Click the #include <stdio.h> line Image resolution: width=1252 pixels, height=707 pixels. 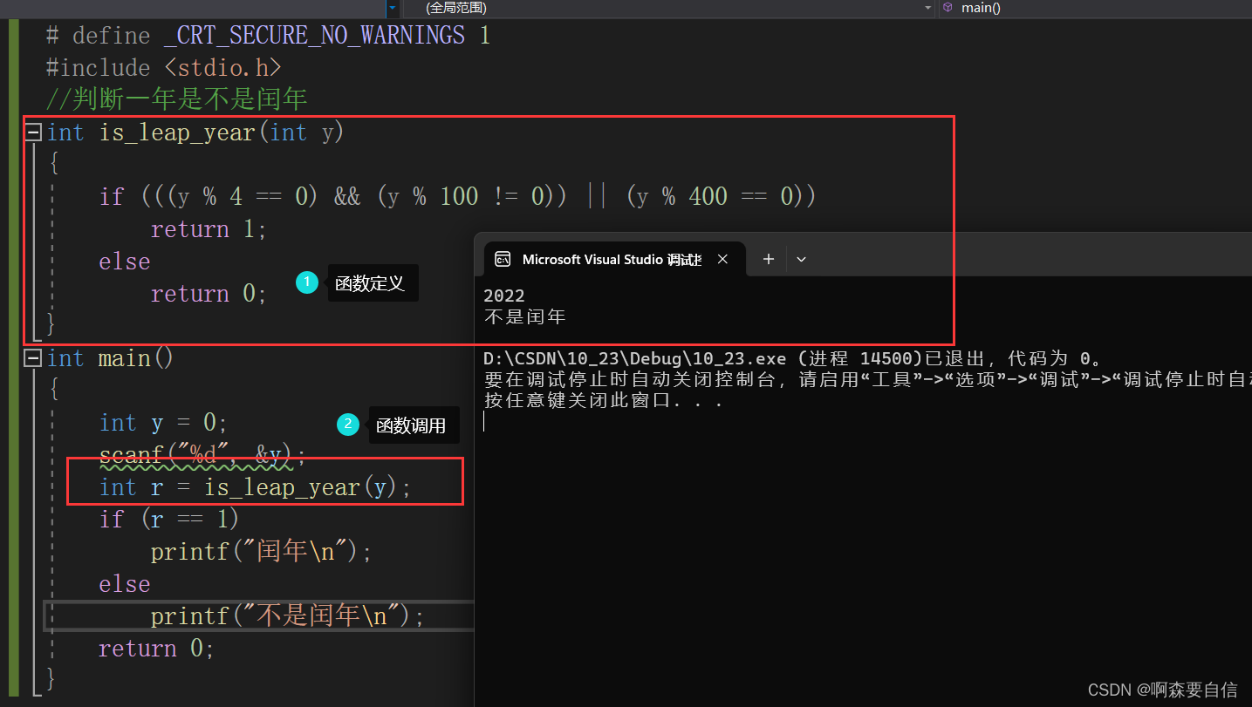164,68
